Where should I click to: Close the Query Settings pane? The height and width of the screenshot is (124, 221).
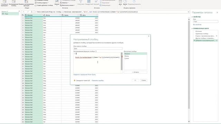click(x=217, y=12)
